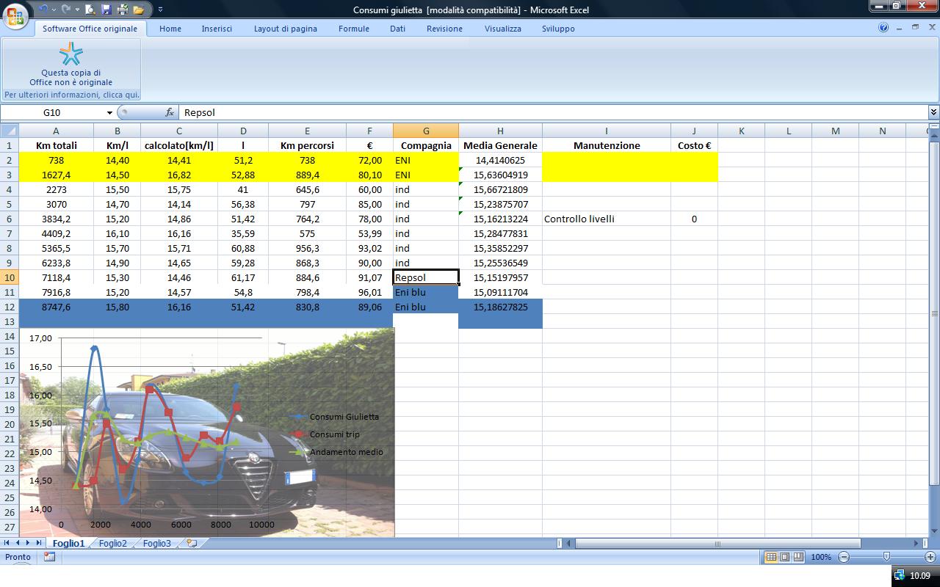The height and width of the screenshot is (587, 940).
Task: Click the zoom slider handle
Action: [886, 557]
